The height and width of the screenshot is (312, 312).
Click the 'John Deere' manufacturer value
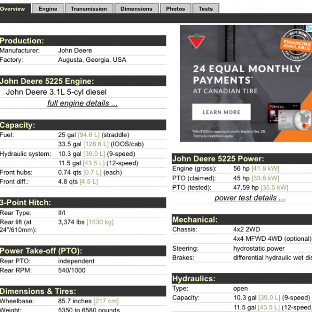(x=75, y=50)
